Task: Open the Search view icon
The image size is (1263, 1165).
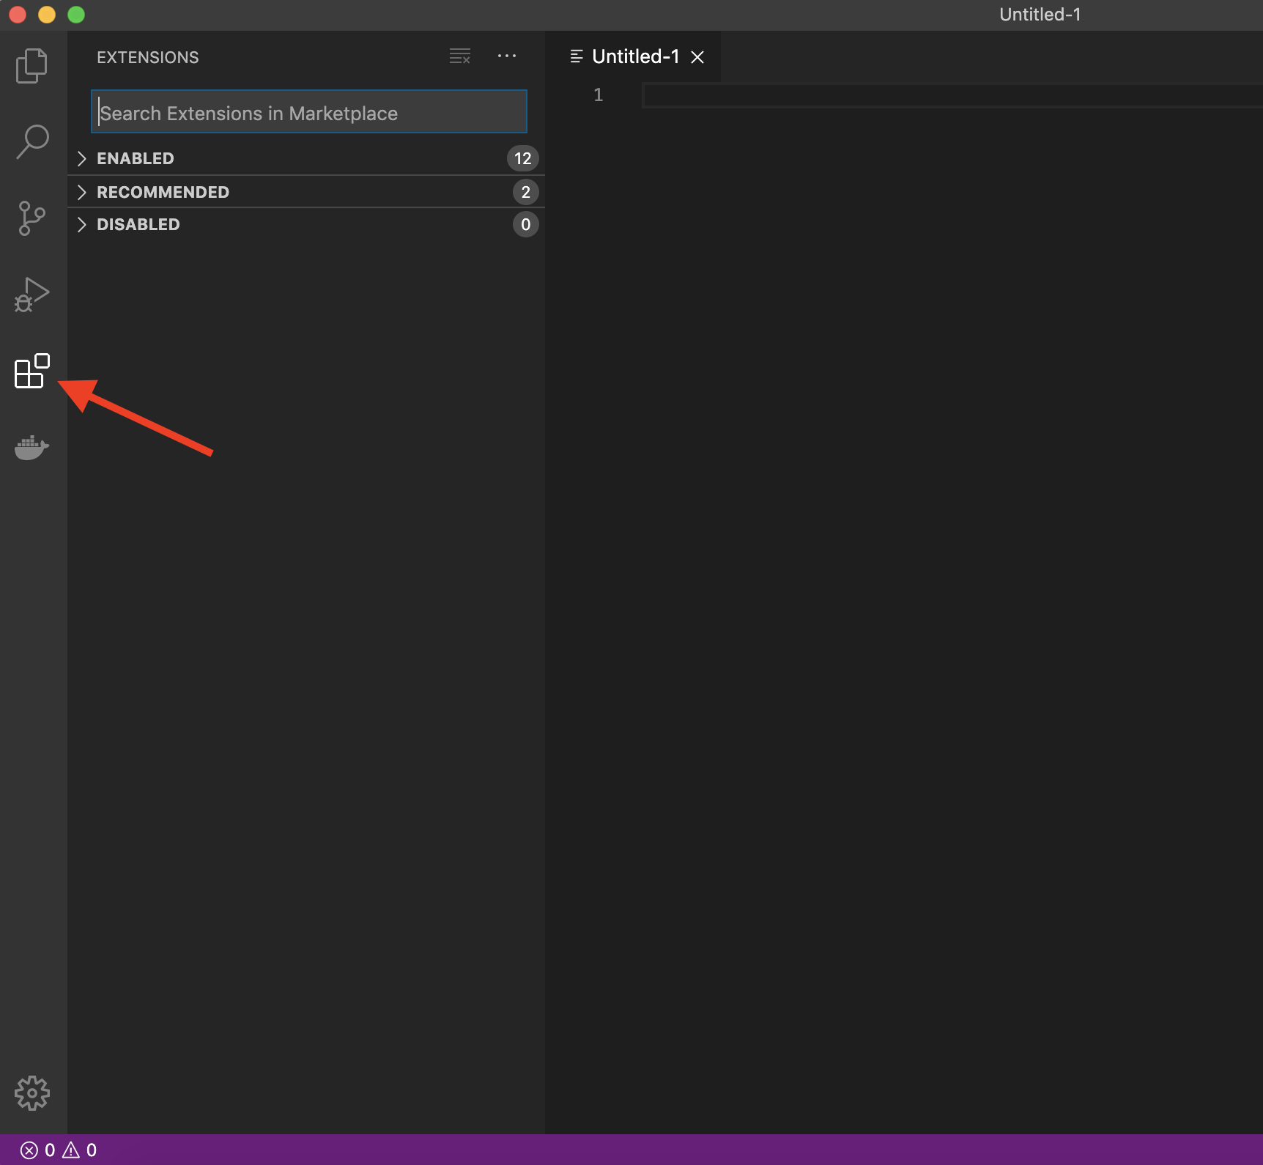Action: pyautogui.click(x=32, y=141)
